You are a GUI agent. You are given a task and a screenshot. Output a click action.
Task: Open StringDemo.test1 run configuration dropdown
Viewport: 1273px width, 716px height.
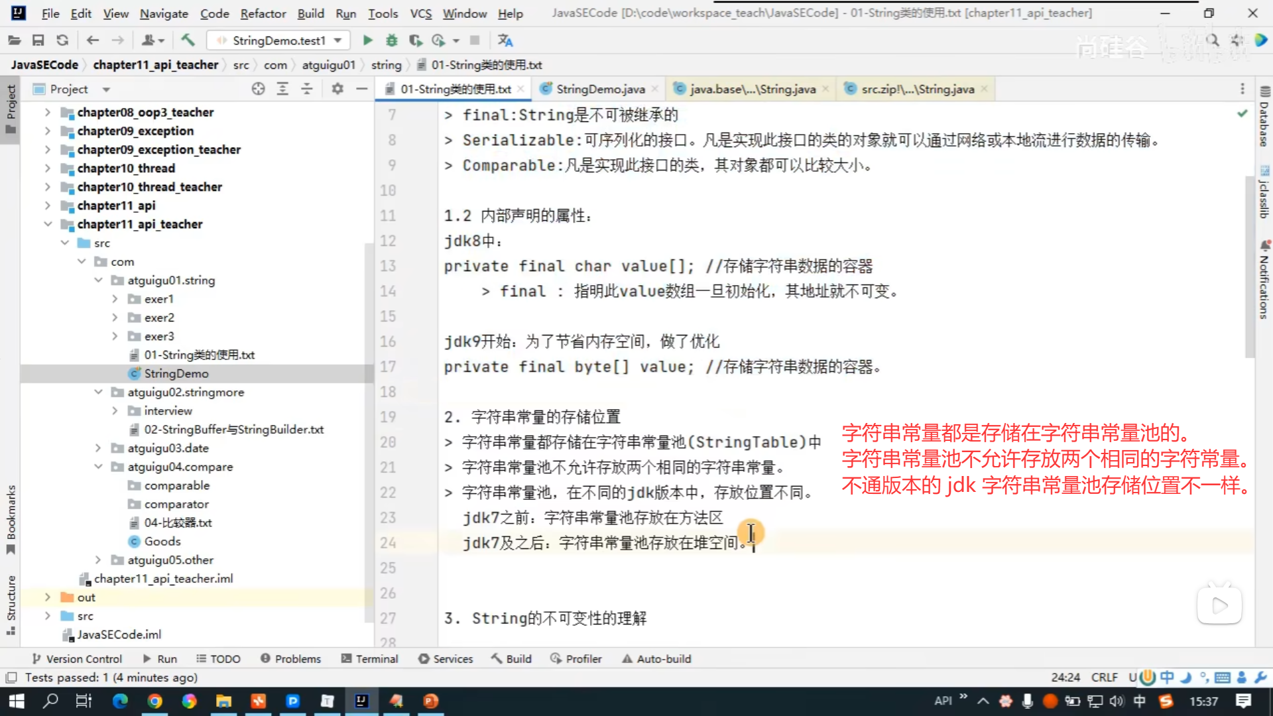pos(278,40)
